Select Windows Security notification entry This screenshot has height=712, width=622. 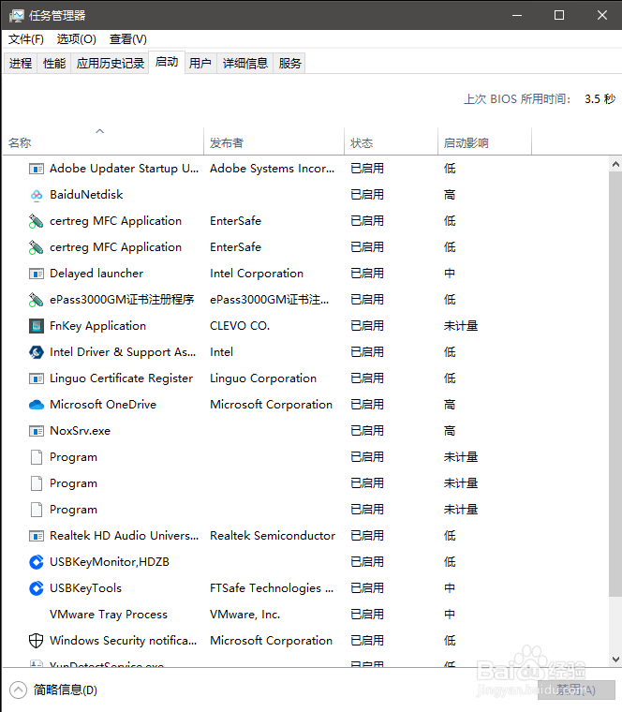pyautogui.click(x=305, y=641)
